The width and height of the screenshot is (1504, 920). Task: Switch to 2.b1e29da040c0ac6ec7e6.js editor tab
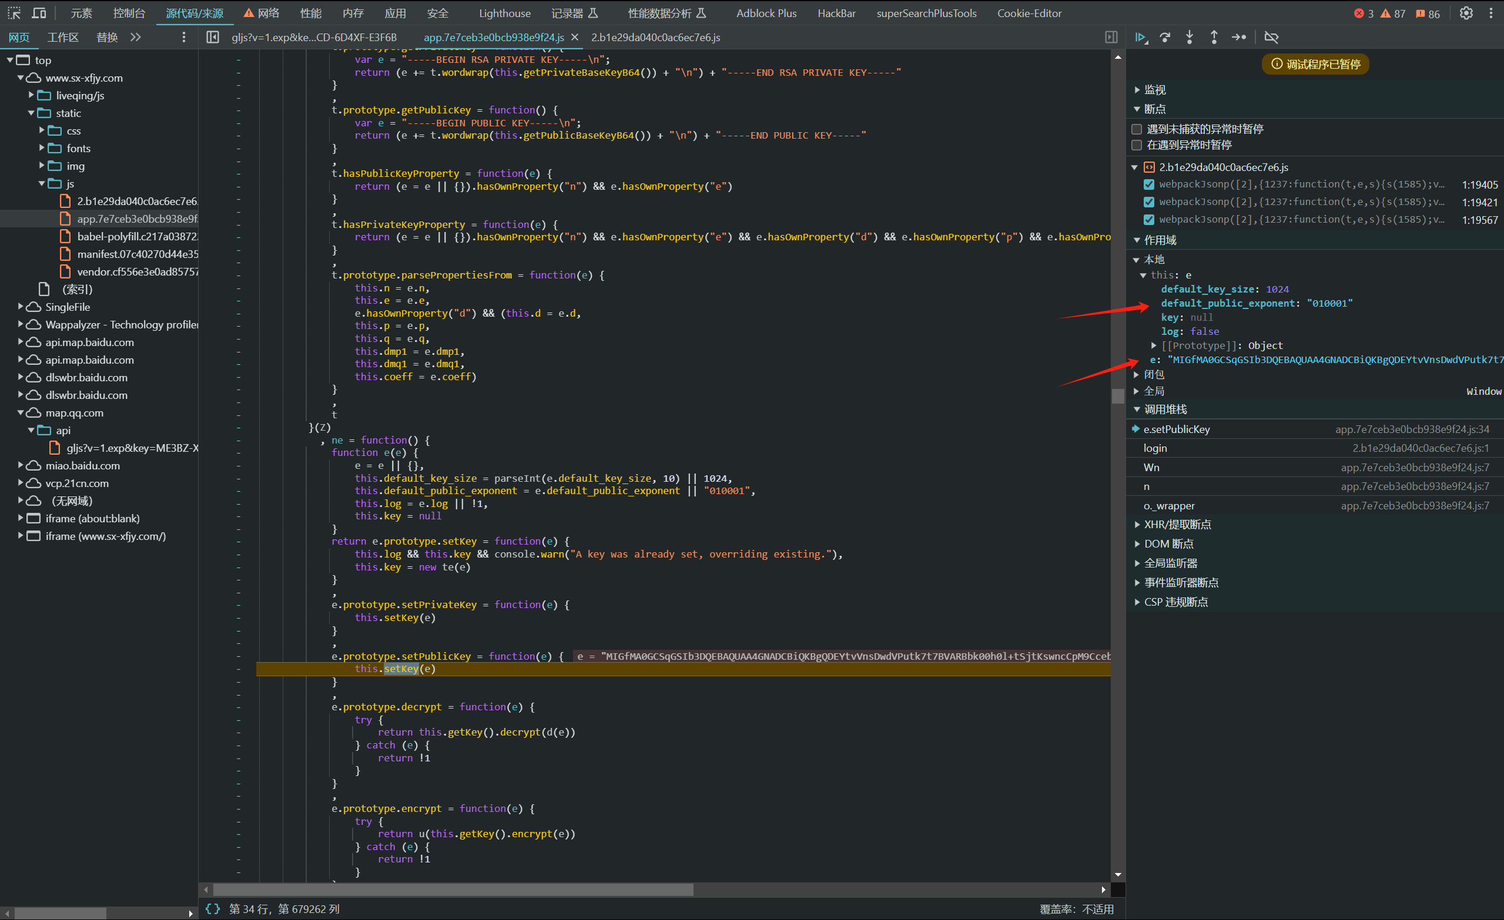[655, 37]
